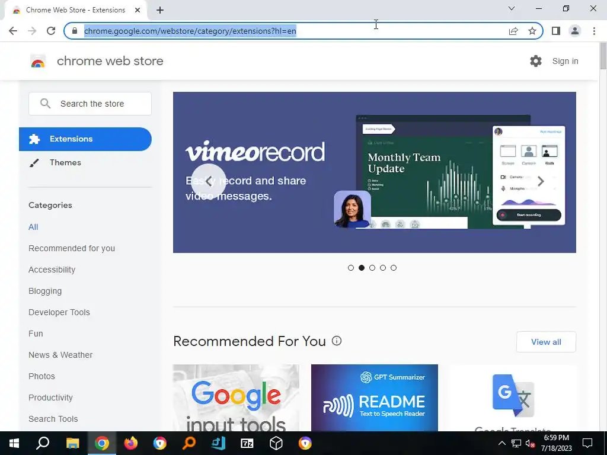Select the All category
The height and width of the screenshot is (455, 607).
tap(33, 227)
